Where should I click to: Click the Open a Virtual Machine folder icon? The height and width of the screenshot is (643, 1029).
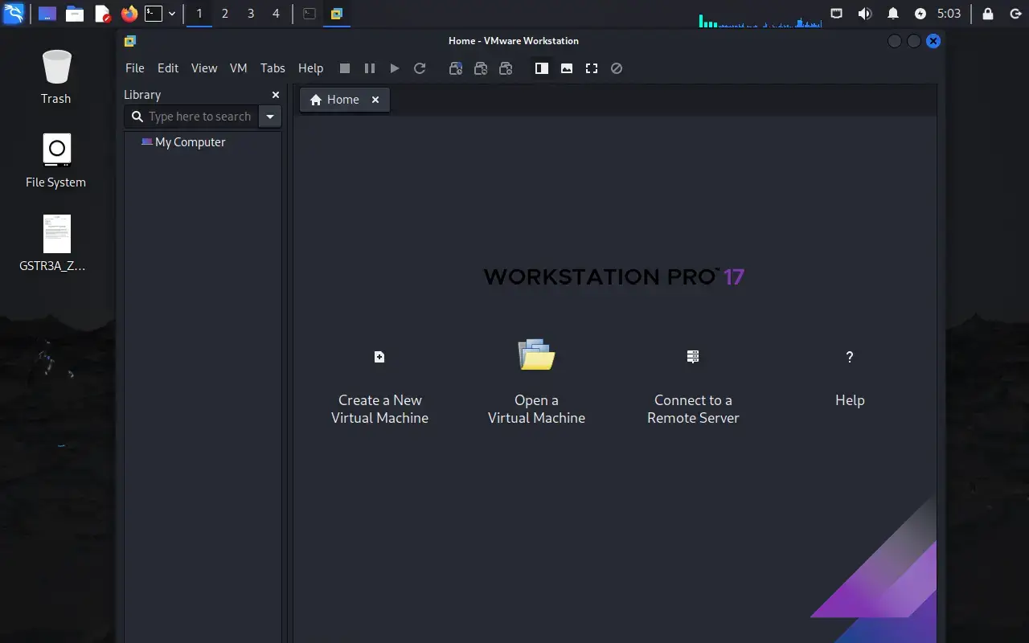click(x=536, y=354)
